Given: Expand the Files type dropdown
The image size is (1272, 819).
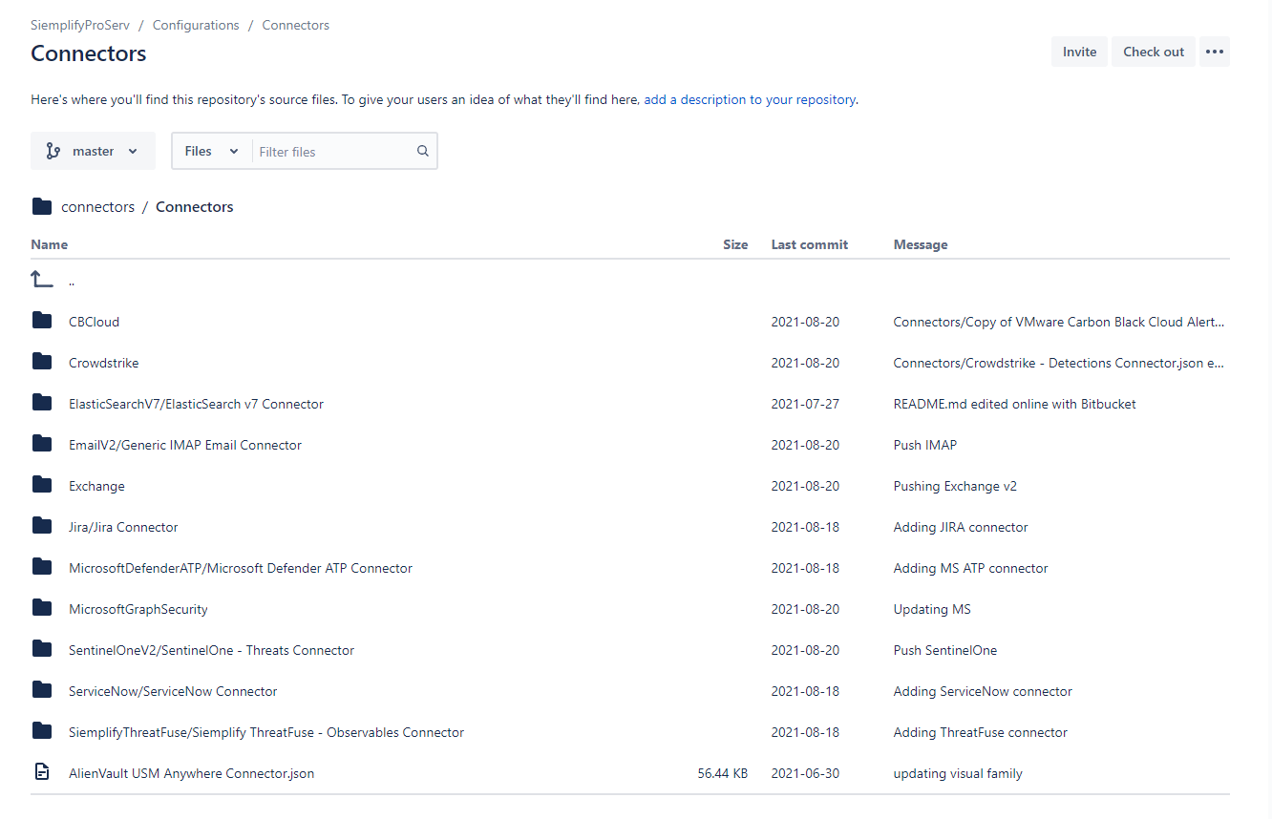Looking at the screenshot, I should (x=211, y=151).
